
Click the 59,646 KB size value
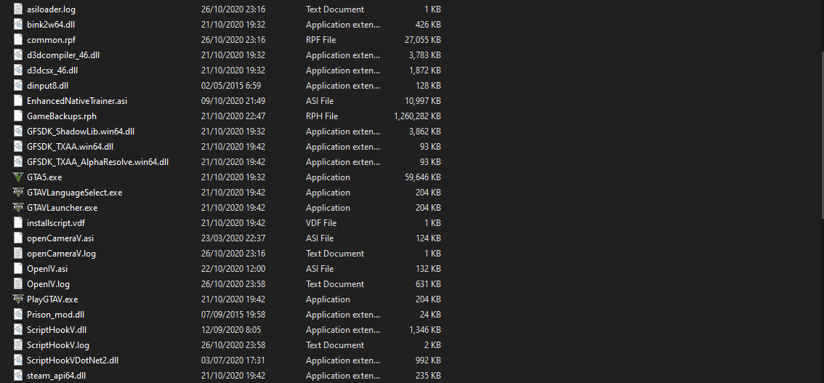pos(424,177)
